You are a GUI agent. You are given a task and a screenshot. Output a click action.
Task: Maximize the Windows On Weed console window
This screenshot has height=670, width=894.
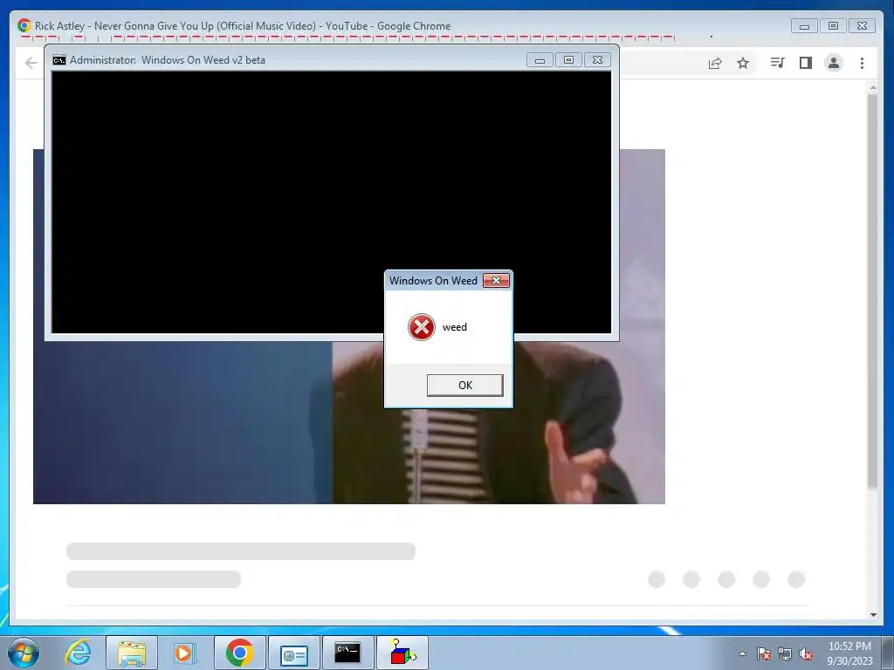568,60
